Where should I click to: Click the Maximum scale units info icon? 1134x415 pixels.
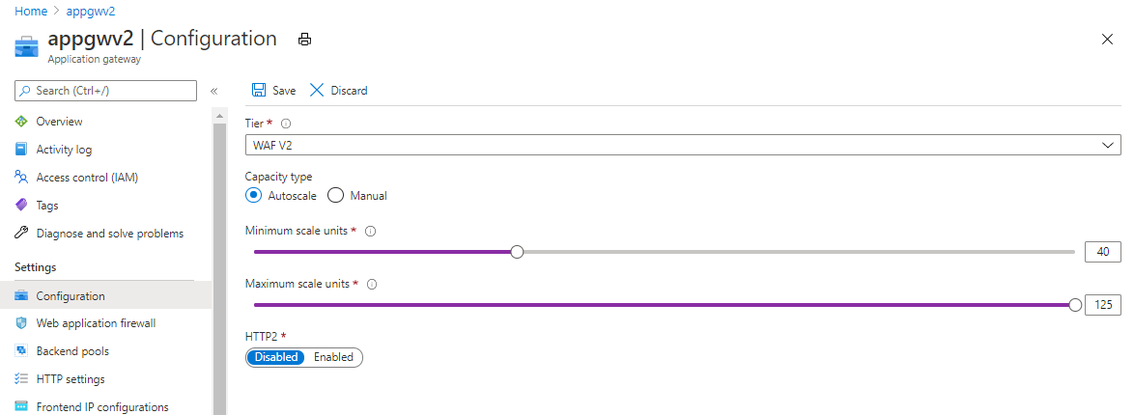point(372,284)
